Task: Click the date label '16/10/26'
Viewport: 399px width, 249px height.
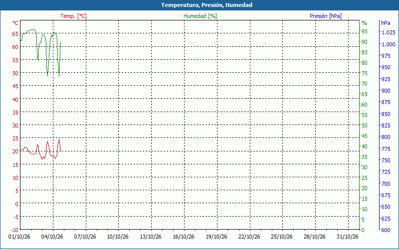Action: (x=184, y=237)
